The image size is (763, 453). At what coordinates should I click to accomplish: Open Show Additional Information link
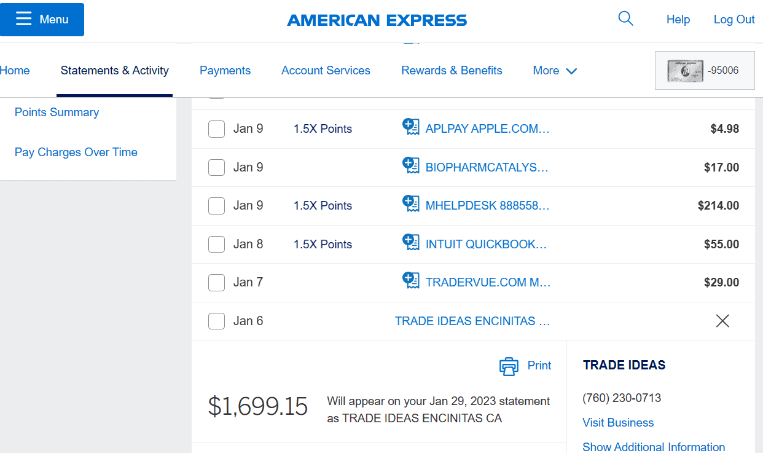click(x=654, y=447)
